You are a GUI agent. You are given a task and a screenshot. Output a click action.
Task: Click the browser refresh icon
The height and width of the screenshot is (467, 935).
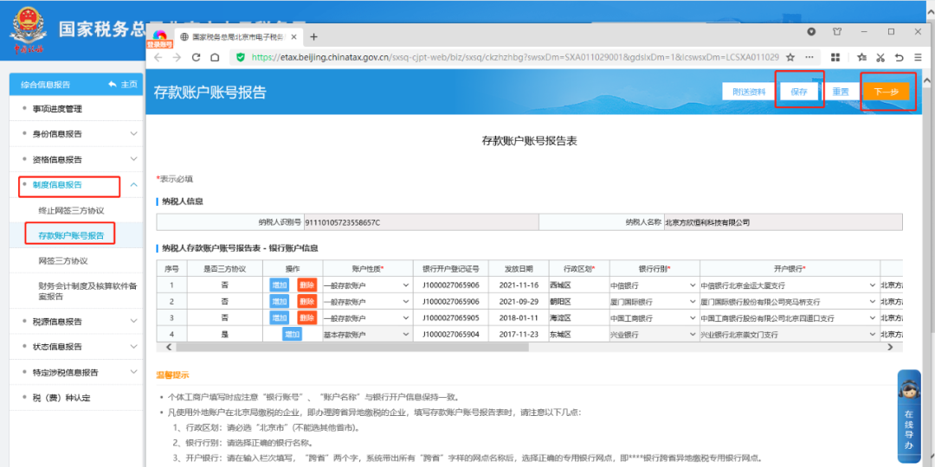click(197, 57)
